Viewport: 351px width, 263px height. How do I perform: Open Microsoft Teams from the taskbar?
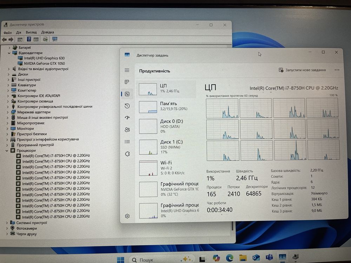click(269, 257)
